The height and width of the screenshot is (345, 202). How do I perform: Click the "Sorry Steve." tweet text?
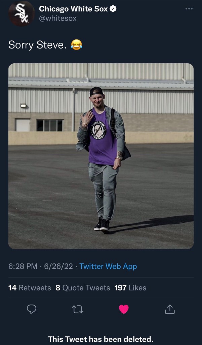tap(37, 45)
